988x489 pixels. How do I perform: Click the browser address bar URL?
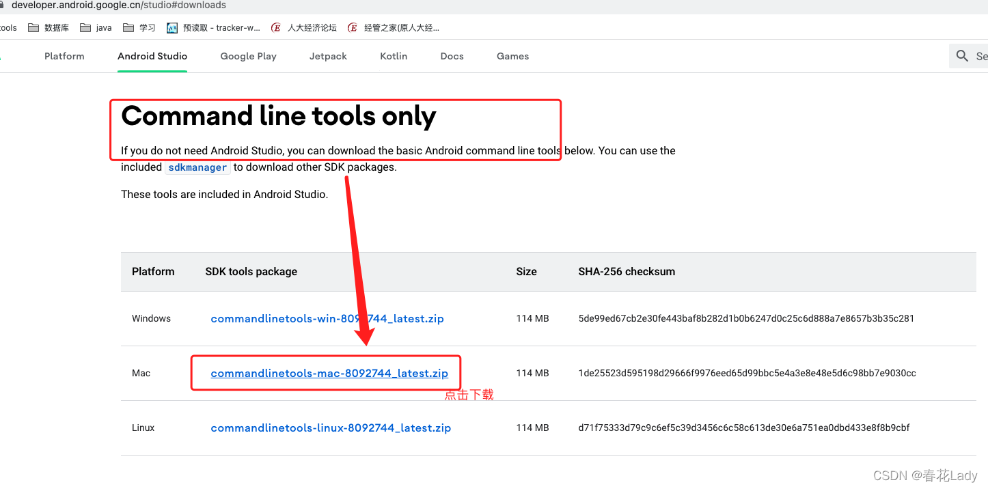(x=119, y=5)
